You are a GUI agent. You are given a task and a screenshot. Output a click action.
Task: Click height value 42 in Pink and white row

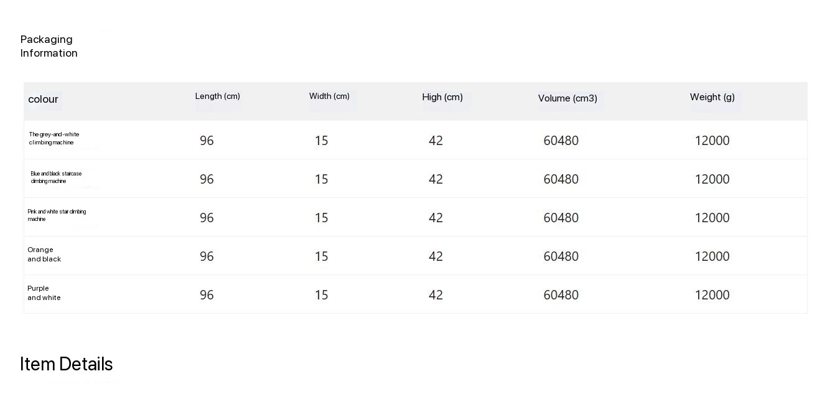436,218
